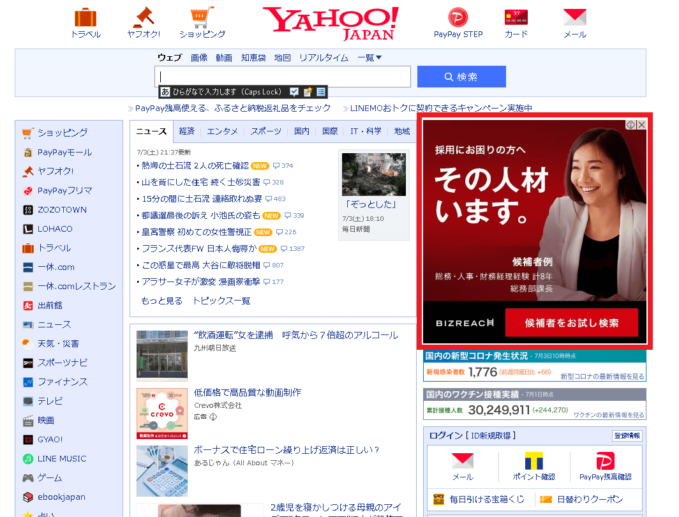The image size is (679, 517).
Task: Open LINEMO campaign promo link
Action: [x=441, y=109]
